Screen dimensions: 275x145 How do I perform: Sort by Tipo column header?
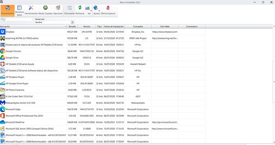100,27
